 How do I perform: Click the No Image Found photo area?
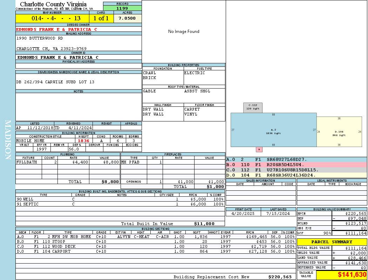[184, 31]
